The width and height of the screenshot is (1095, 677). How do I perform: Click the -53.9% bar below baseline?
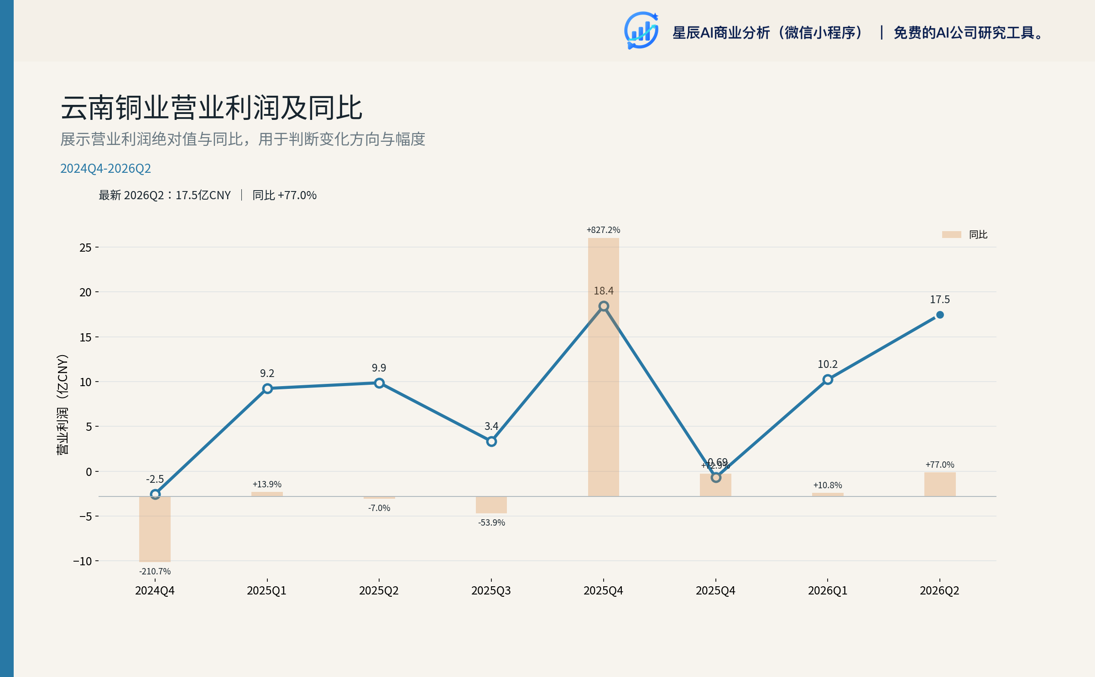click(491, 505)
